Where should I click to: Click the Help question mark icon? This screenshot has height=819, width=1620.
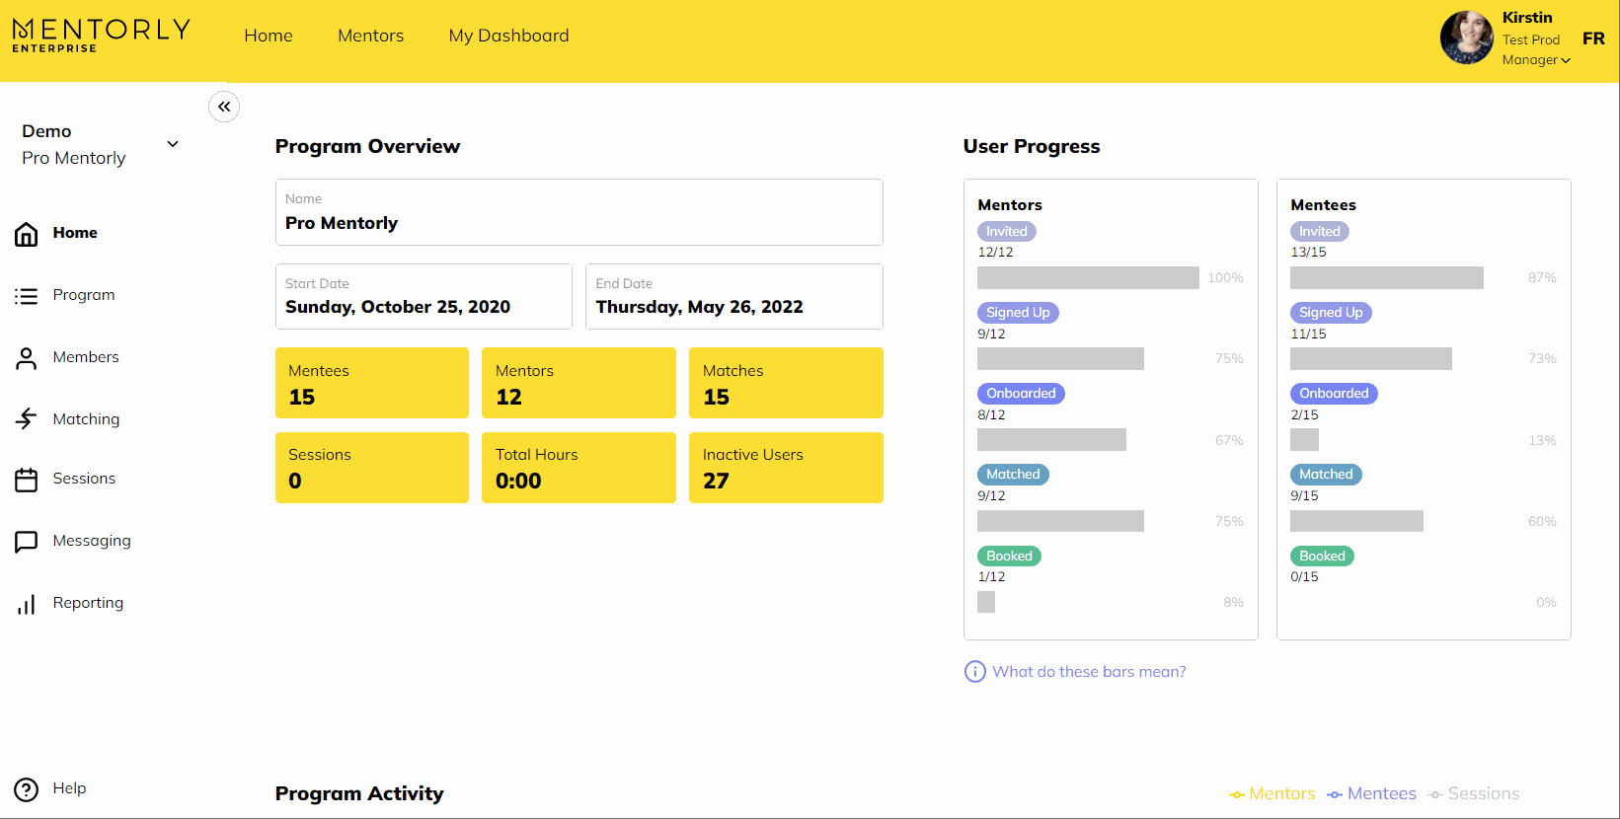tap(27, 789)
